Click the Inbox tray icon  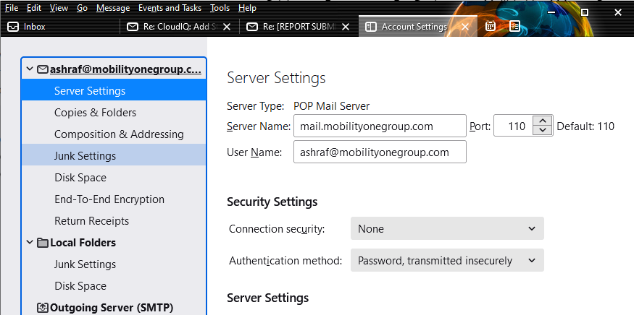point(13,27)
